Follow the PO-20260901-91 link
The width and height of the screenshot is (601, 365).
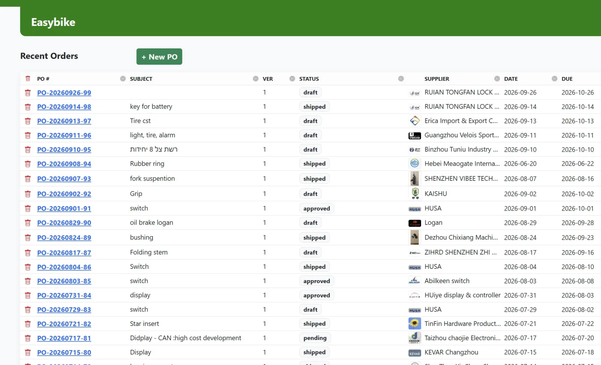tap(64, 208)
